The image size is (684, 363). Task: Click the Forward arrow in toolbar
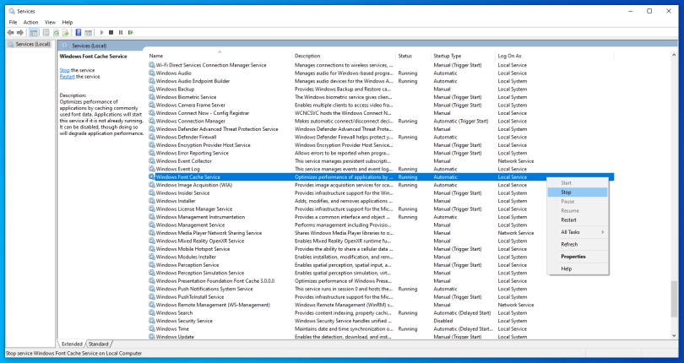pyautogui.click(x=20, y=33)
